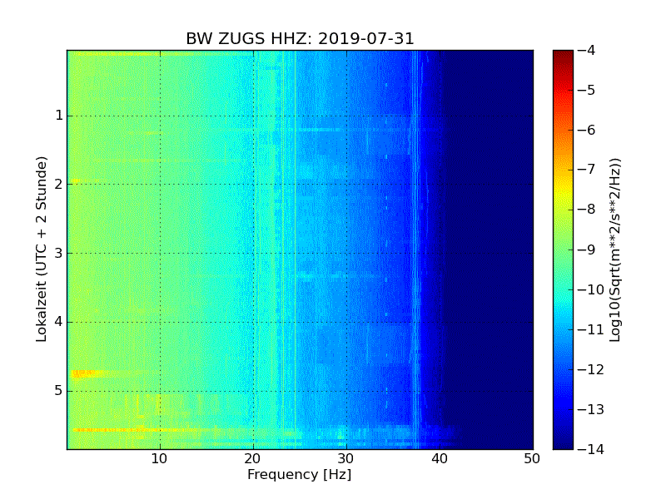Viewport: 666px width, 499px height.
Task: Click the dark red top of the colorbar
Action: (x=564, y=57)
